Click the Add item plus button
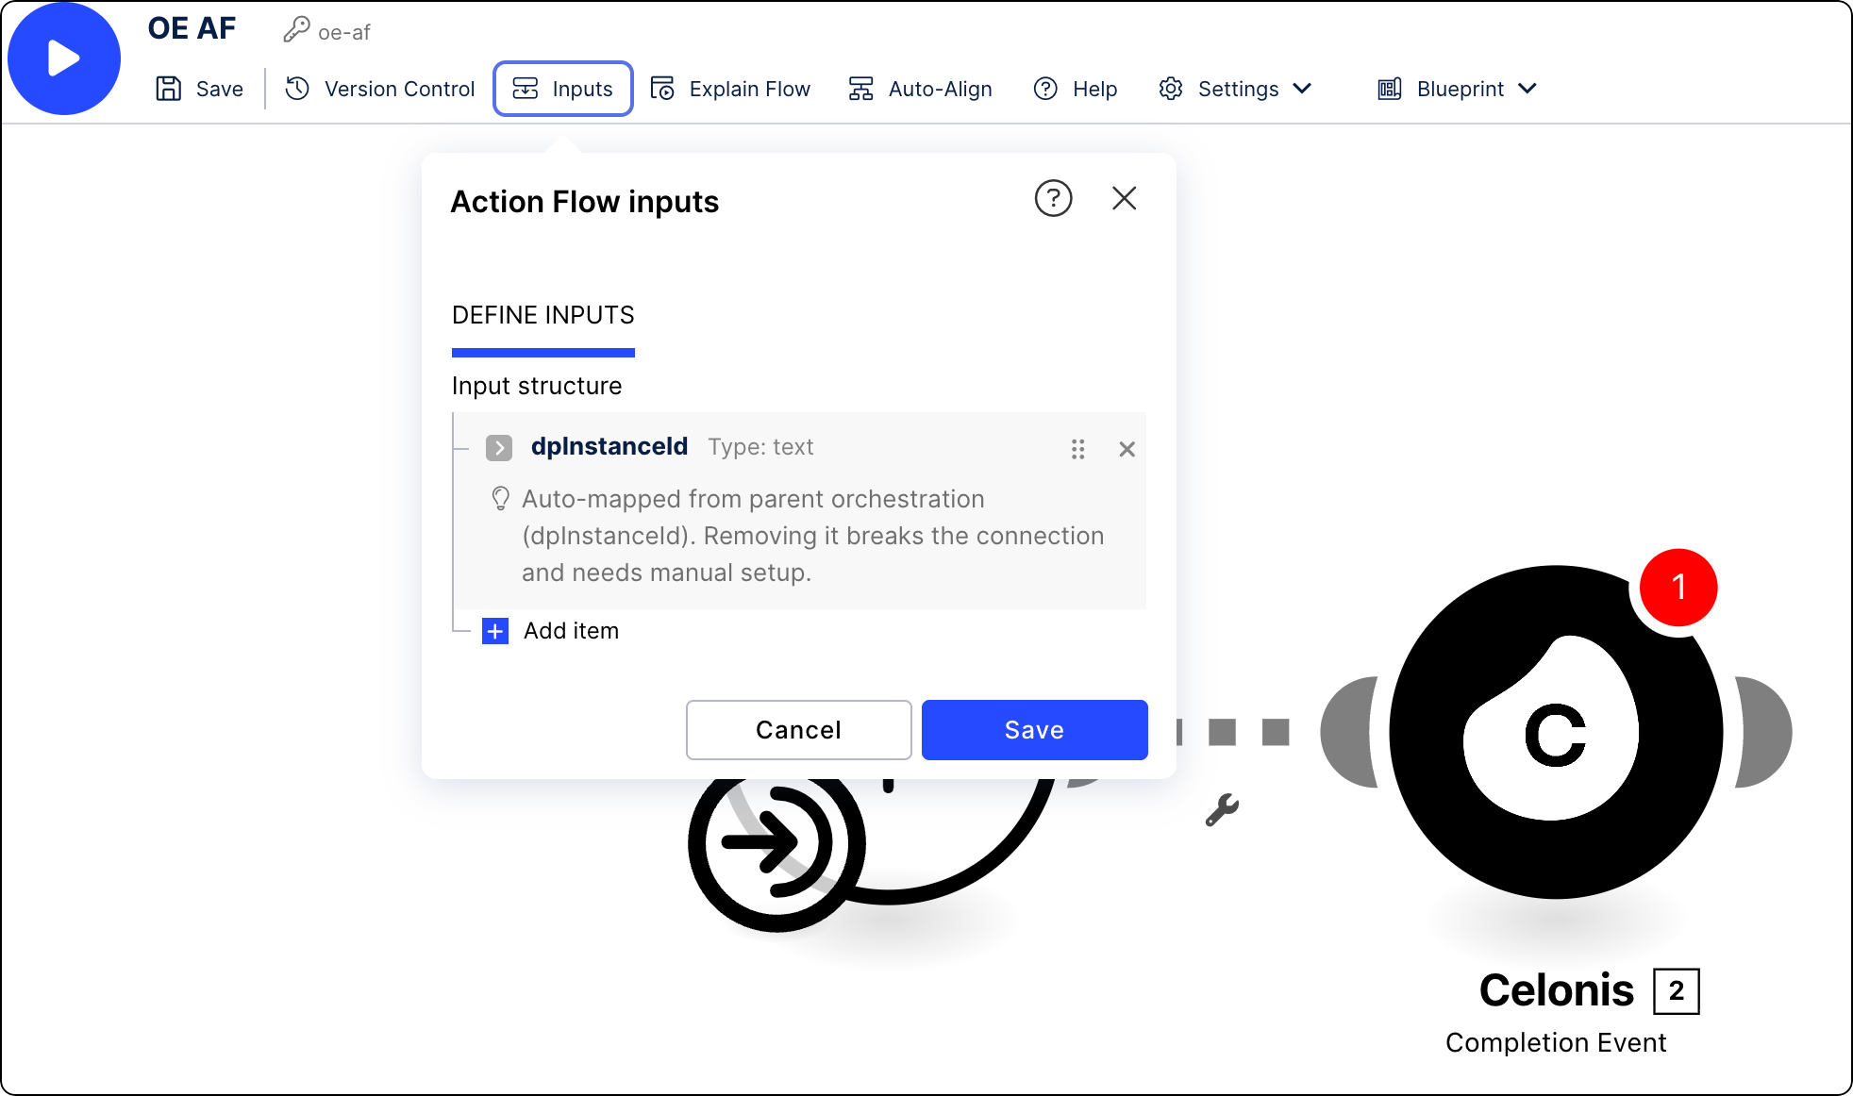Screen dimensions: 1853x1096 tap(495, 631)
